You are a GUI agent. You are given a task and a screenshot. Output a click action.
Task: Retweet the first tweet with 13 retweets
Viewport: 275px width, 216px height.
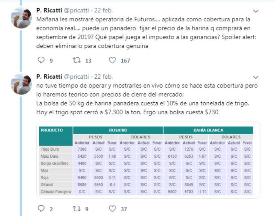pos(77,60)
